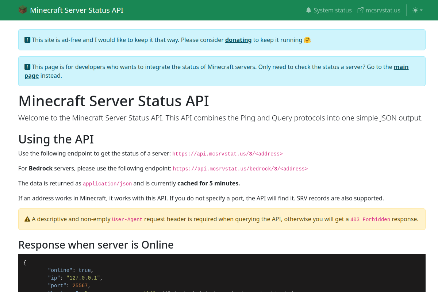The image size is (438, 292).
Task: Click the System status bell icon
Action: [309, 10]
